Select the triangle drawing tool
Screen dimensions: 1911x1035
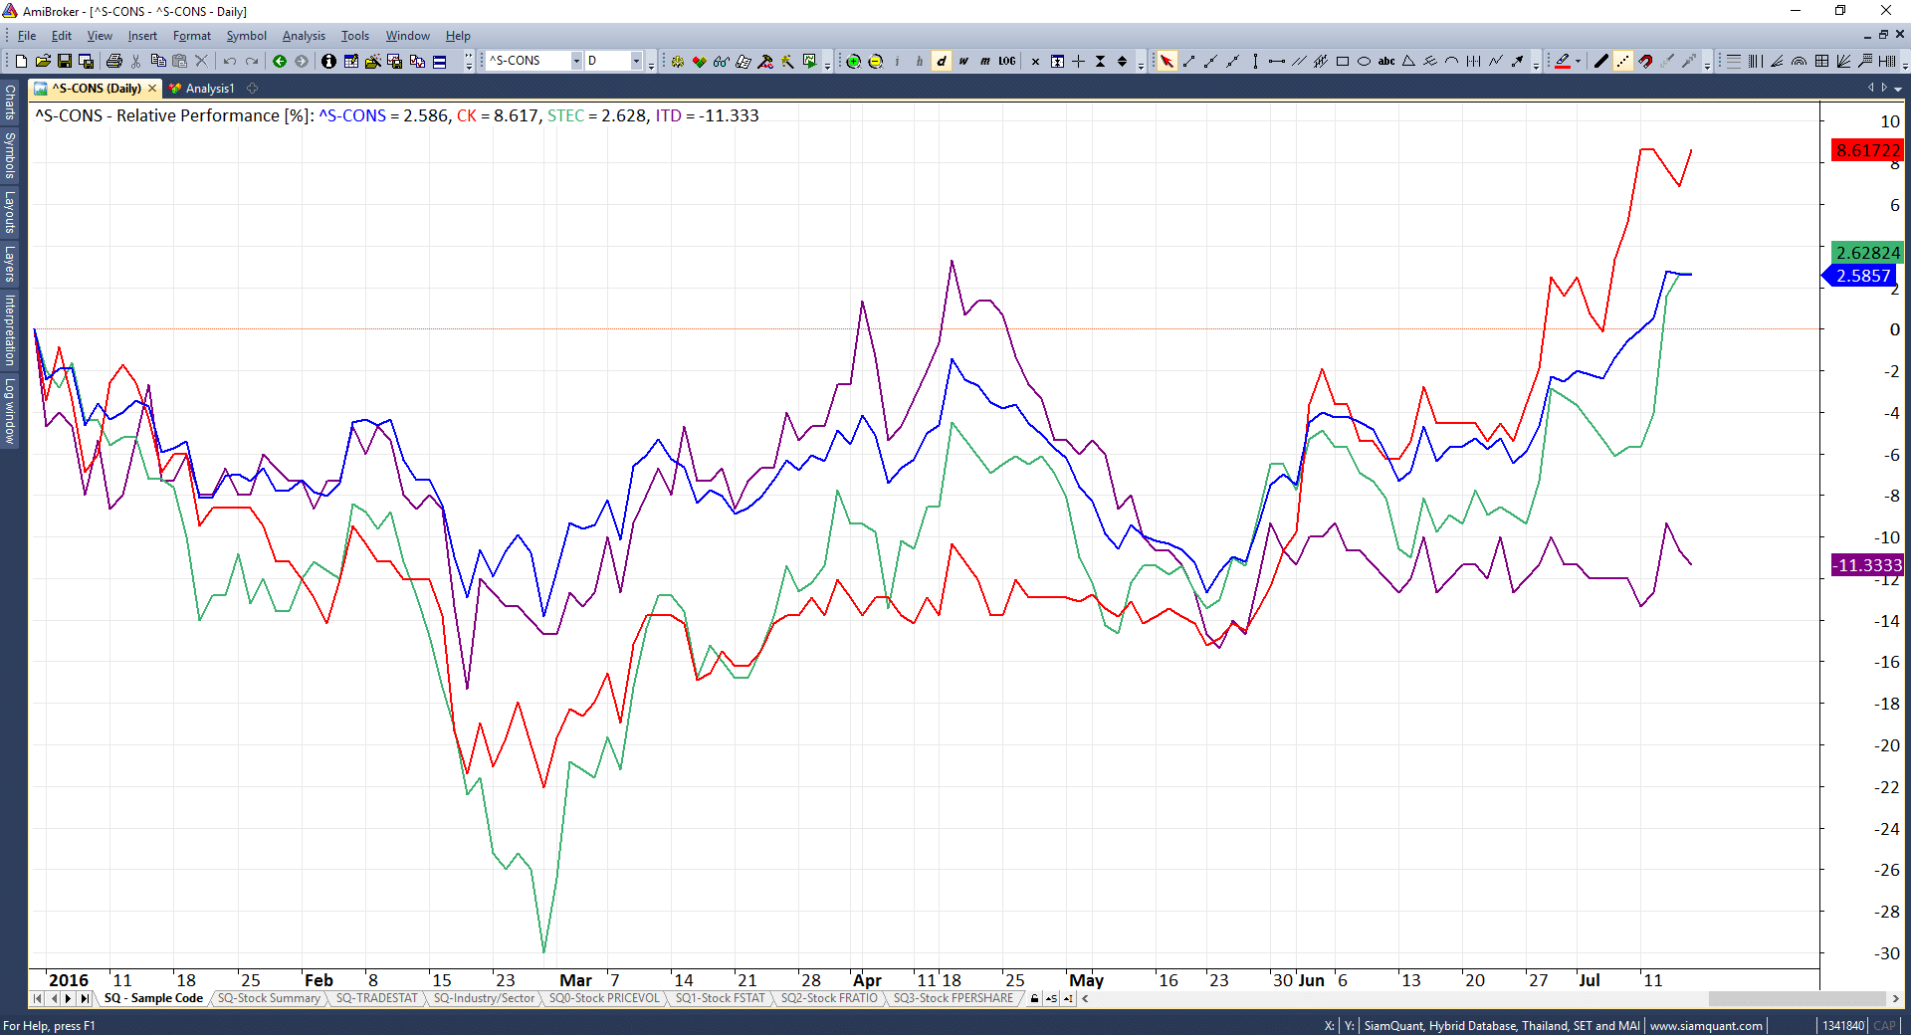[x=1408, y=62]
